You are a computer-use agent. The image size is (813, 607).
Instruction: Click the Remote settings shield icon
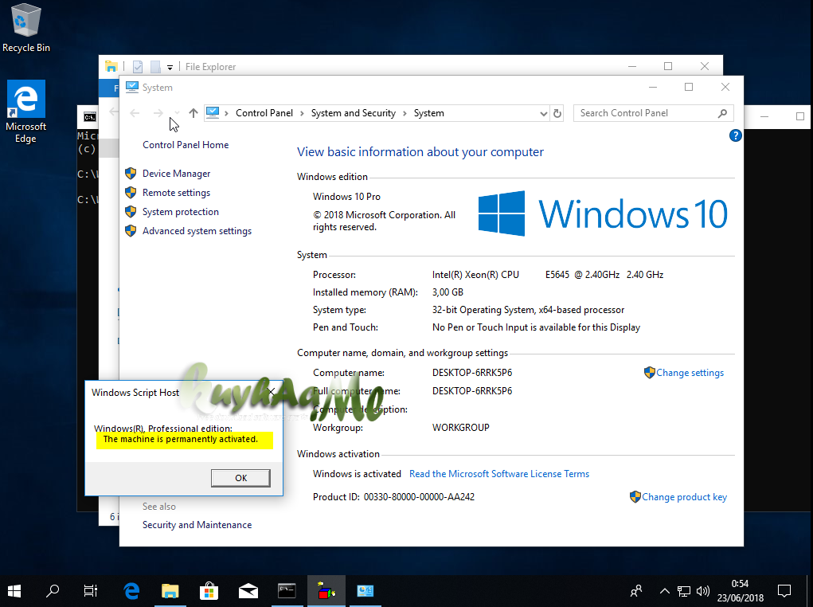(131, 193)
